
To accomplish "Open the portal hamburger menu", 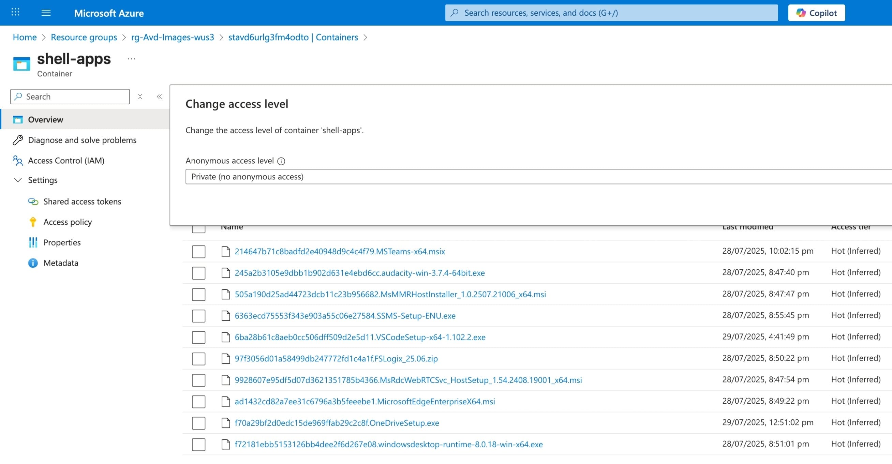I will (46, 13).
